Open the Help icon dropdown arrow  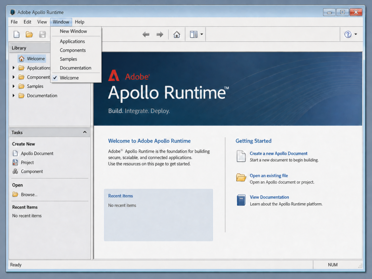(x=356, y=34)
